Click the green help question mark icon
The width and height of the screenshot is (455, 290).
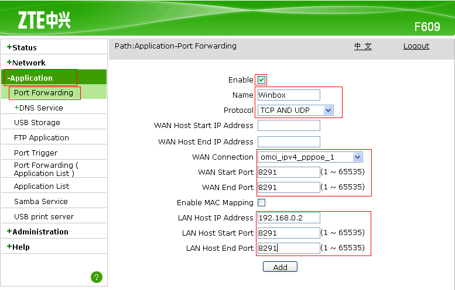coord(97,277)
